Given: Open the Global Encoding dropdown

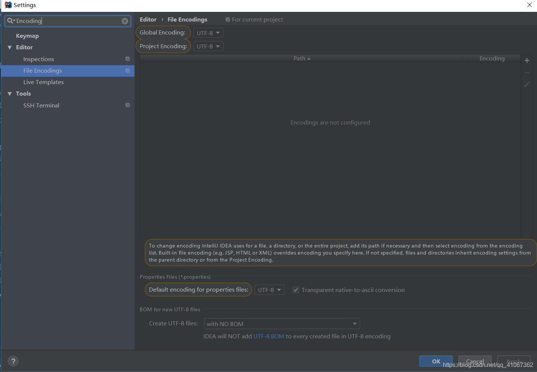Looking at the screenshot, I should pos(208,33).
